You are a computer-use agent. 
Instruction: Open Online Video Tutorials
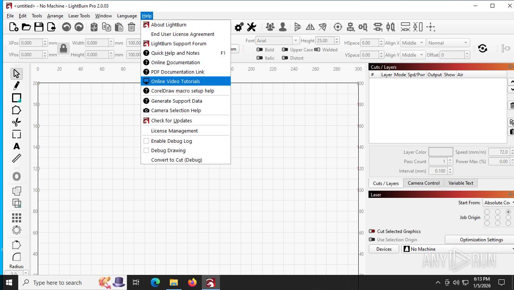pos(186,81)
